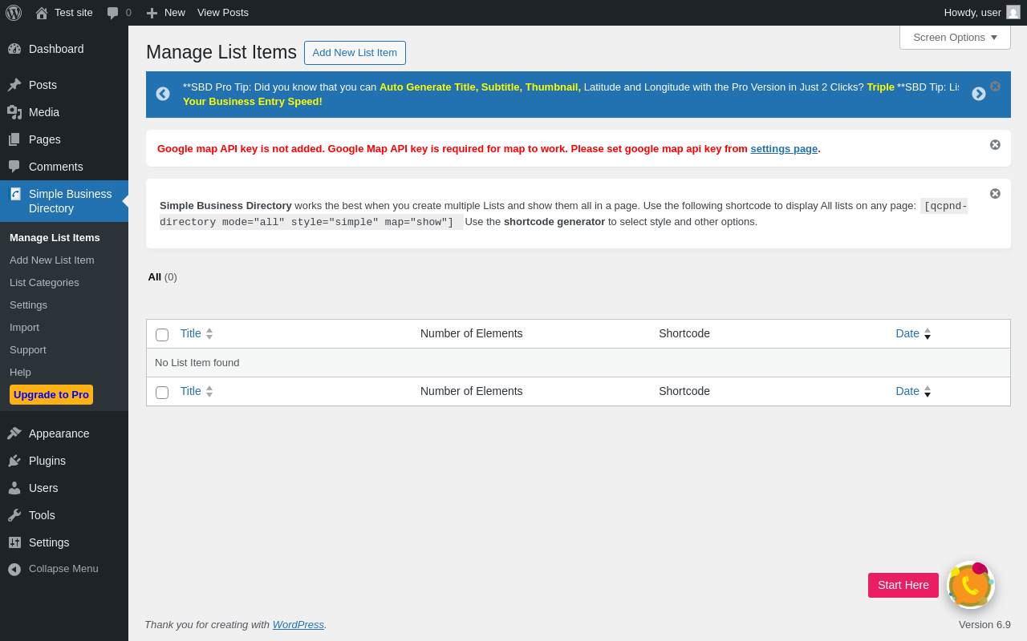Show next SBD tip with right arrow
The height and width of the screenshot is (641, 1027).
979,94
